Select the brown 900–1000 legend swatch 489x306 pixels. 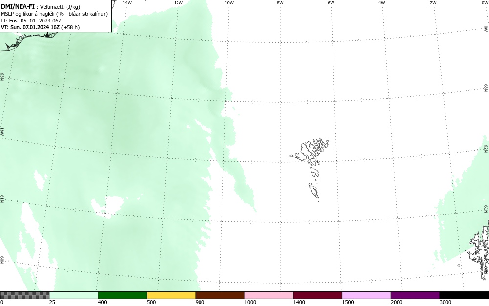(220, 295)
